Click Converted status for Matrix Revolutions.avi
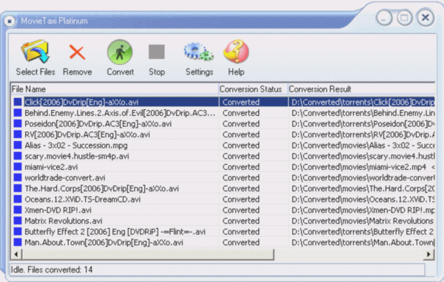Image resolution: width=444 pixels, height=282 pixels. pyautogui.click(x=241, y=221)
